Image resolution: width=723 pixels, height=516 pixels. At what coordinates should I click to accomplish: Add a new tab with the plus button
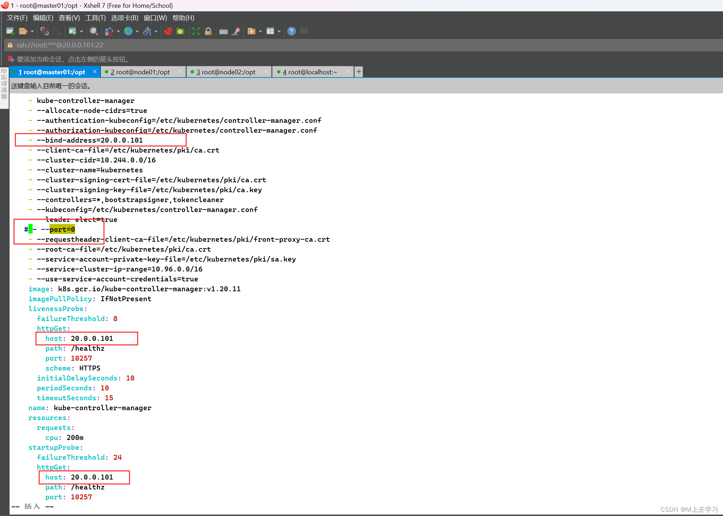pos(358,71)
